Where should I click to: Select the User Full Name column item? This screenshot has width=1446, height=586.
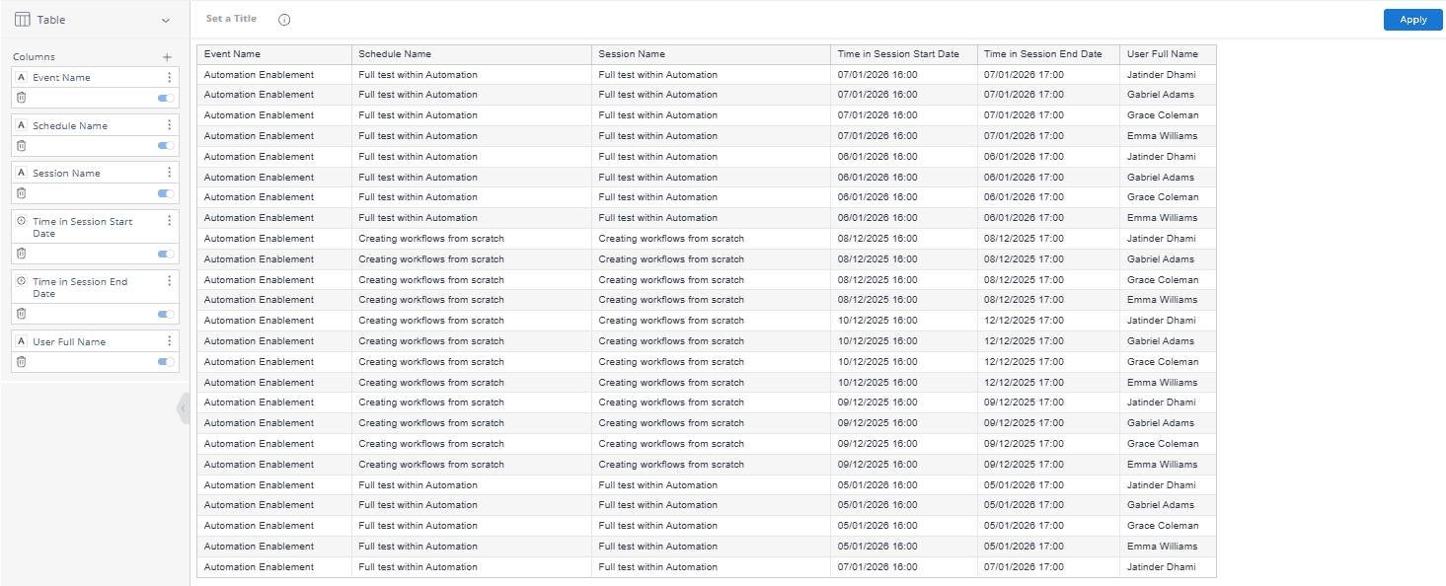[69, 342]
